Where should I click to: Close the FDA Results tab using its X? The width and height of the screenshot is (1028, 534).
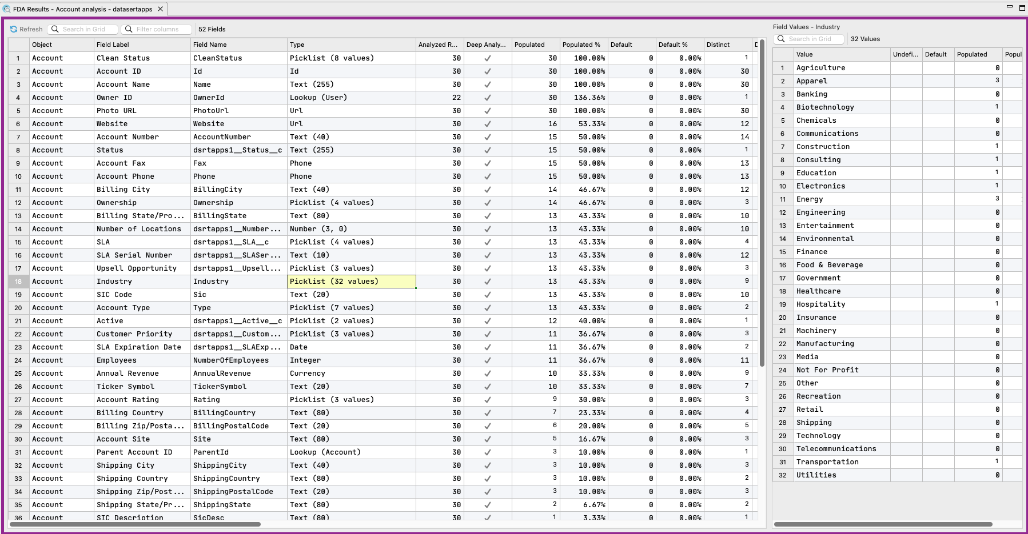pos(161,9)
